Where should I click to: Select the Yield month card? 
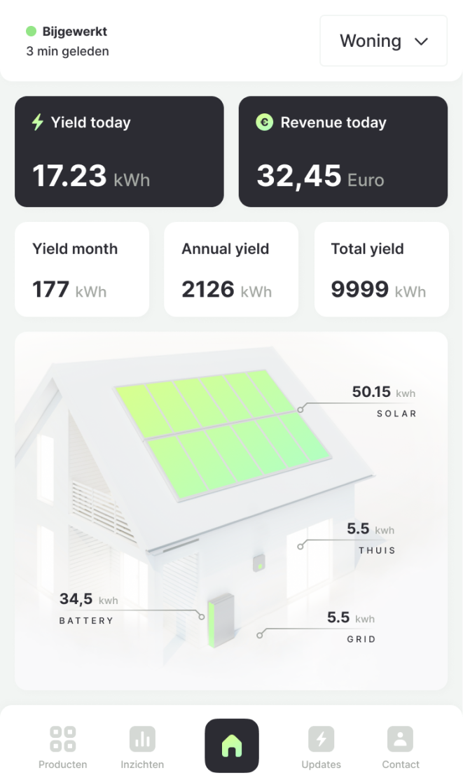[82, 269]
